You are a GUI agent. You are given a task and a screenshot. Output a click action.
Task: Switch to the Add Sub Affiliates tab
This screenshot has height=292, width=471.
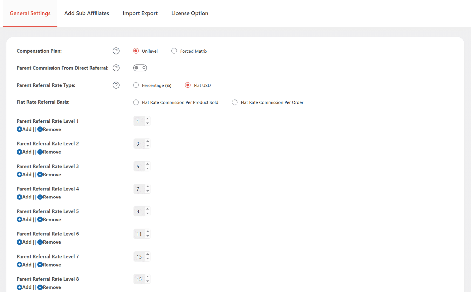[87, 13]
